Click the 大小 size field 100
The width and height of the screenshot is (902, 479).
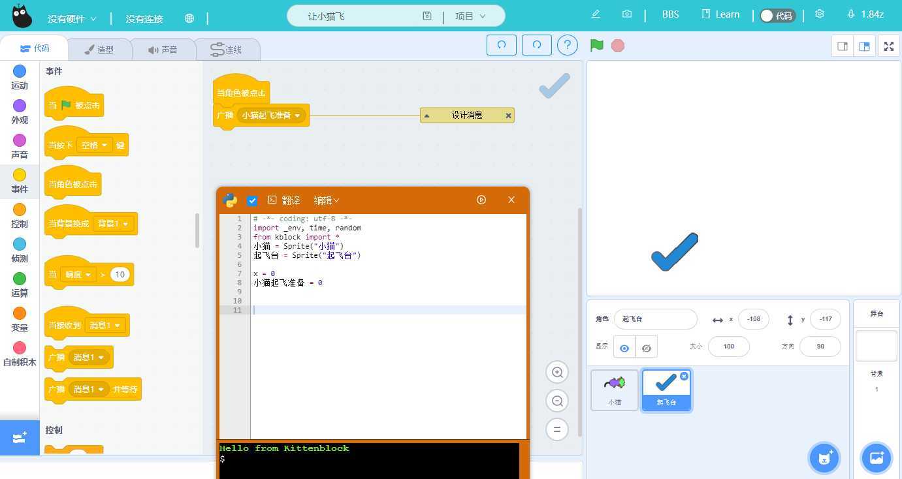(x=729, y=346)
